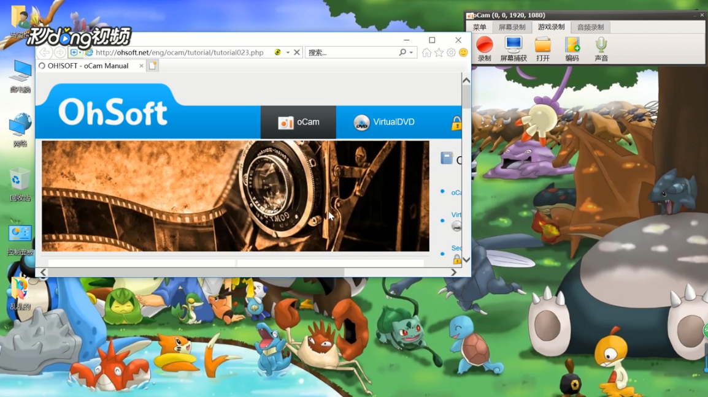708x397 pixels.
Task: Open the VirtualDVD navigation item
Action: click(x=384, y=123)
